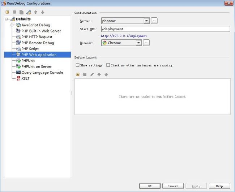
Task: Expand the JavaScript Debug node
Action: point(12,25)
